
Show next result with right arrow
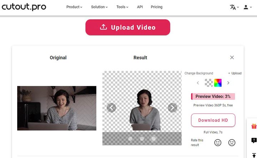[172, 108]
